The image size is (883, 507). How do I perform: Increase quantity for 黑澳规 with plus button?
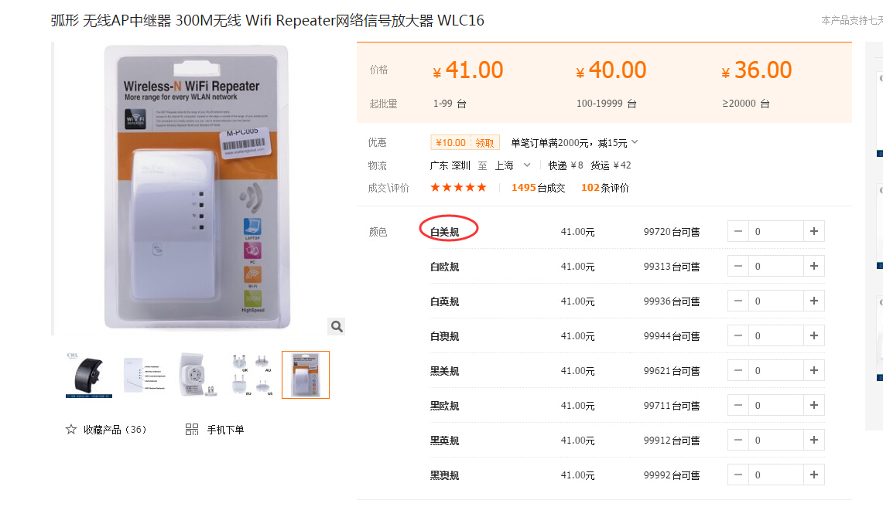tap(813, 475)
